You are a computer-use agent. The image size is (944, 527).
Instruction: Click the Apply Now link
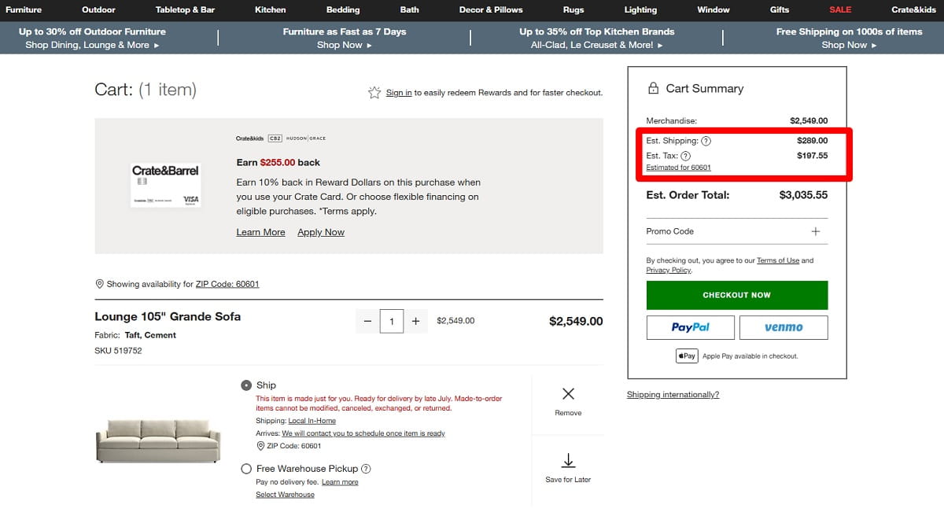[321, 232]
